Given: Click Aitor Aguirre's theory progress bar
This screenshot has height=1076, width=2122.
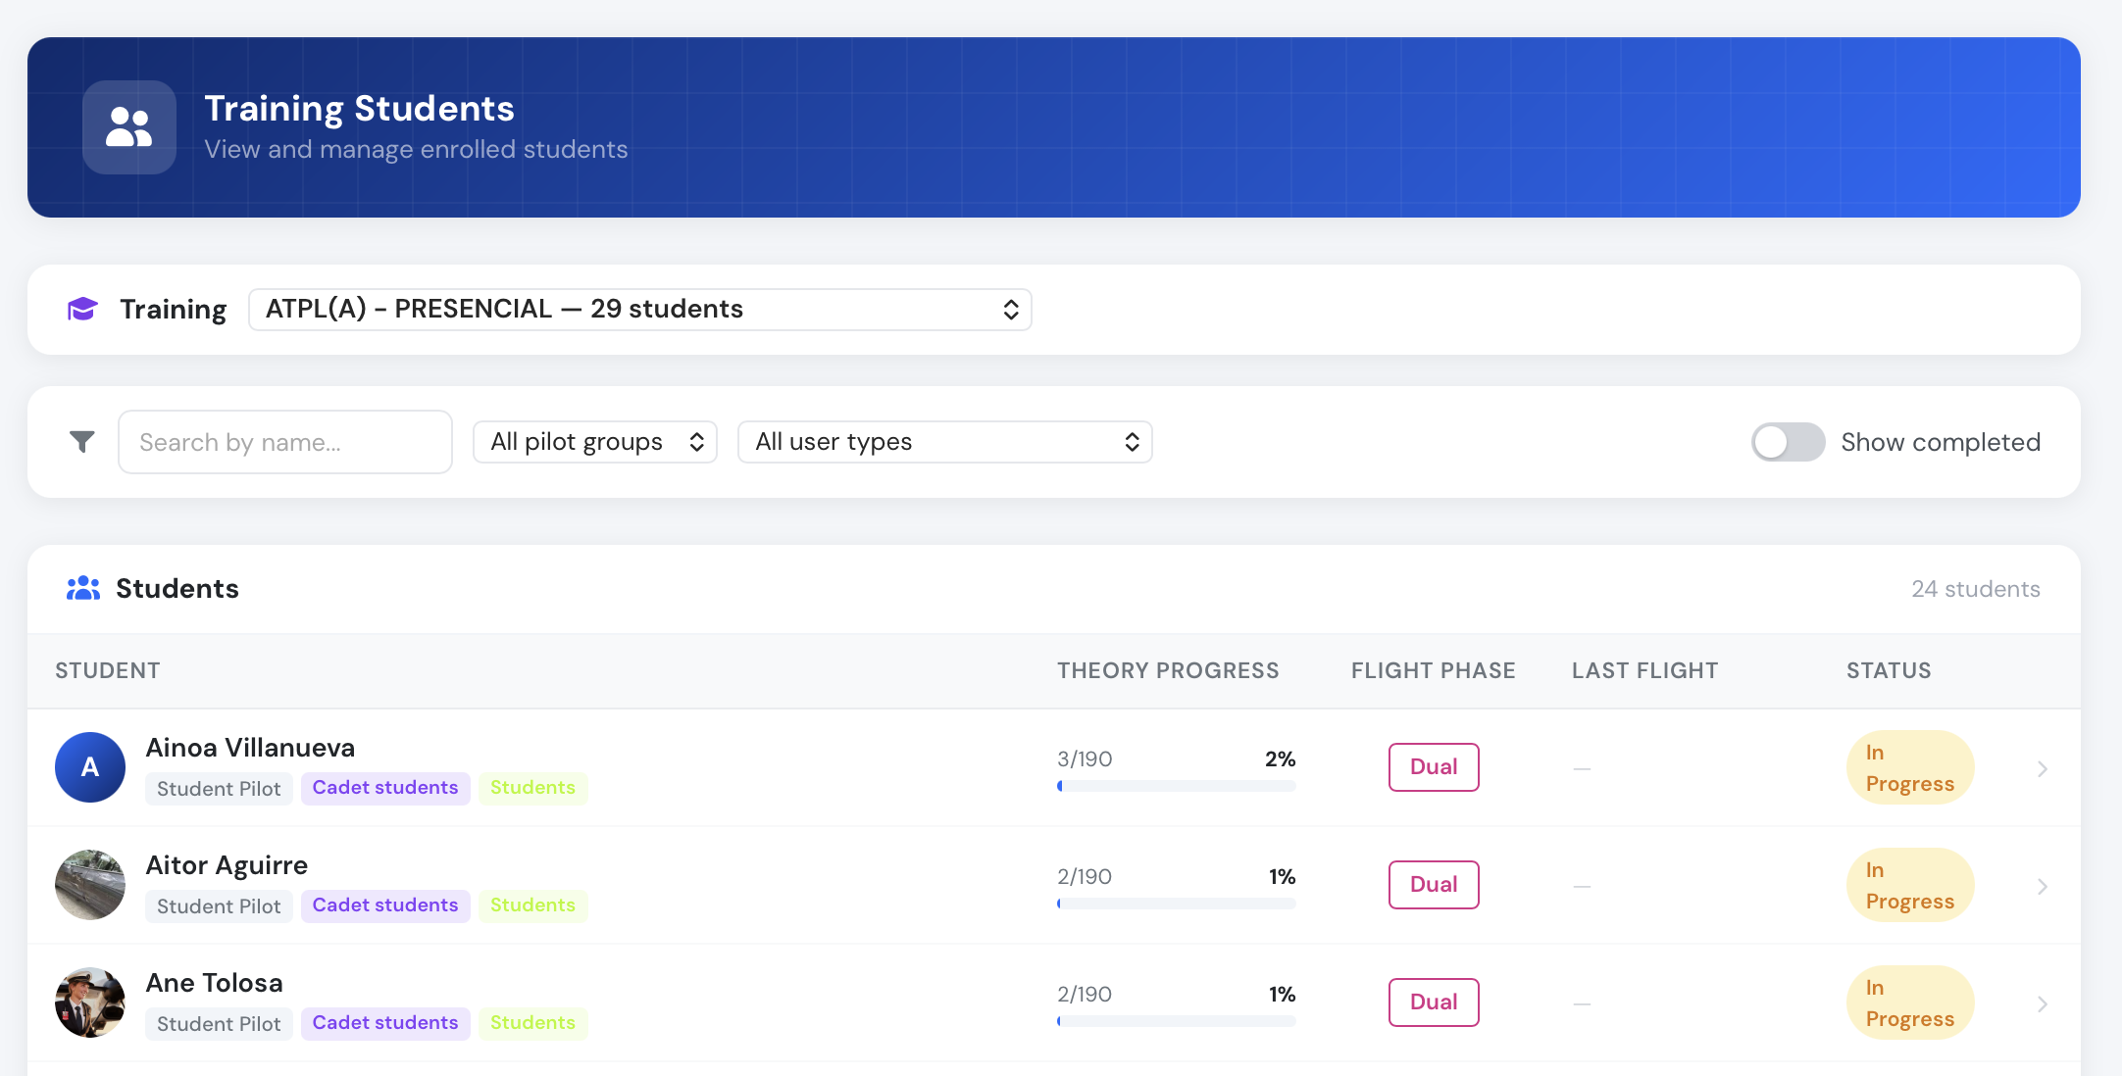Looking at the screenshot, I should point(1177,904).
